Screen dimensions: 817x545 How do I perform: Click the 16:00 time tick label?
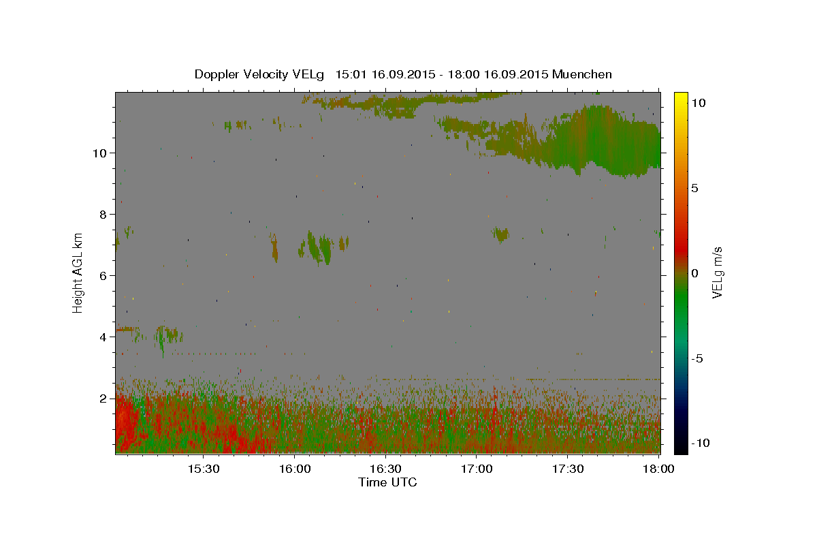(294, 469)
